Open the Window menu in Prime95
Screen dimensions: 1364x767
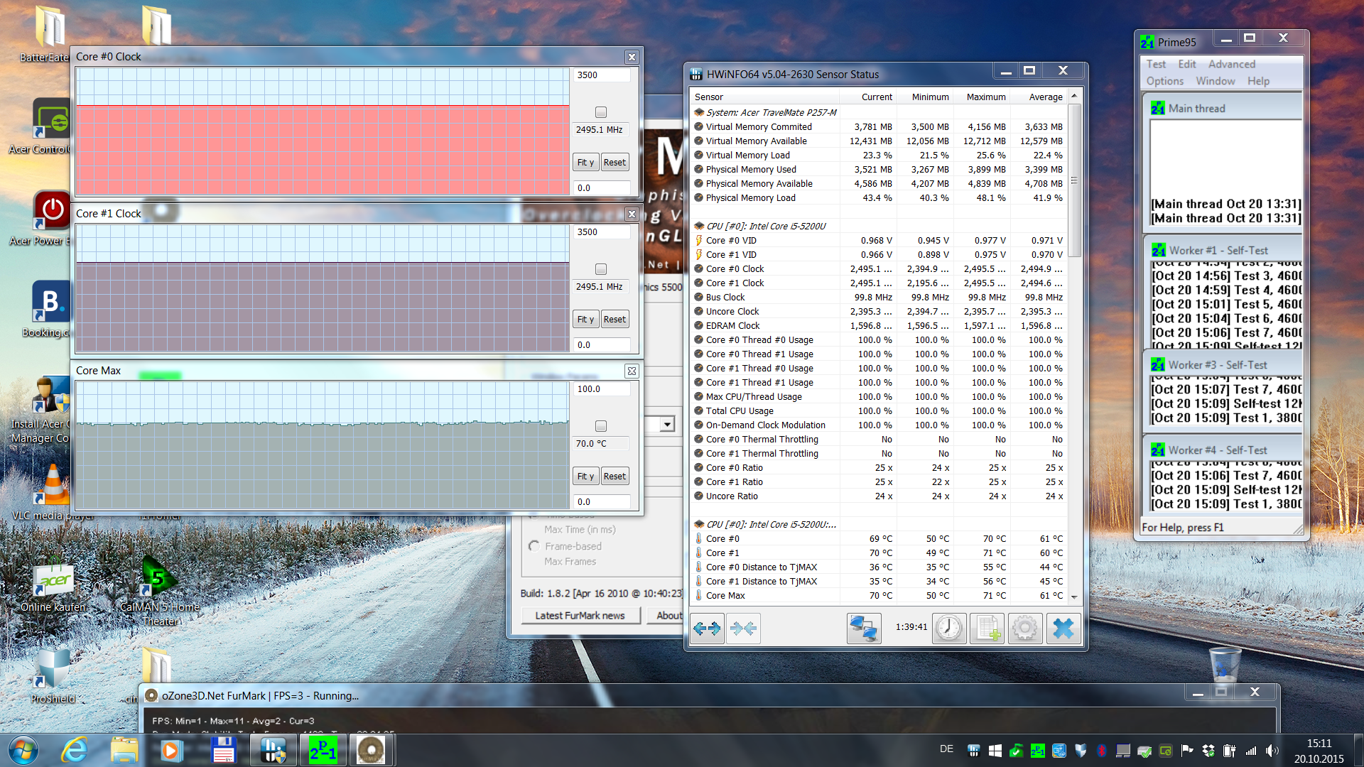tap(1216, 81)
